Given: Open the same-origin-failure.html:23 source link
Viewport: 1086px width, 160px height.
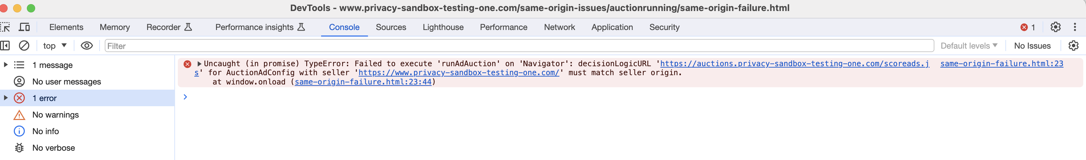Looking at the screenshot, I should (x=1001, y=64).
